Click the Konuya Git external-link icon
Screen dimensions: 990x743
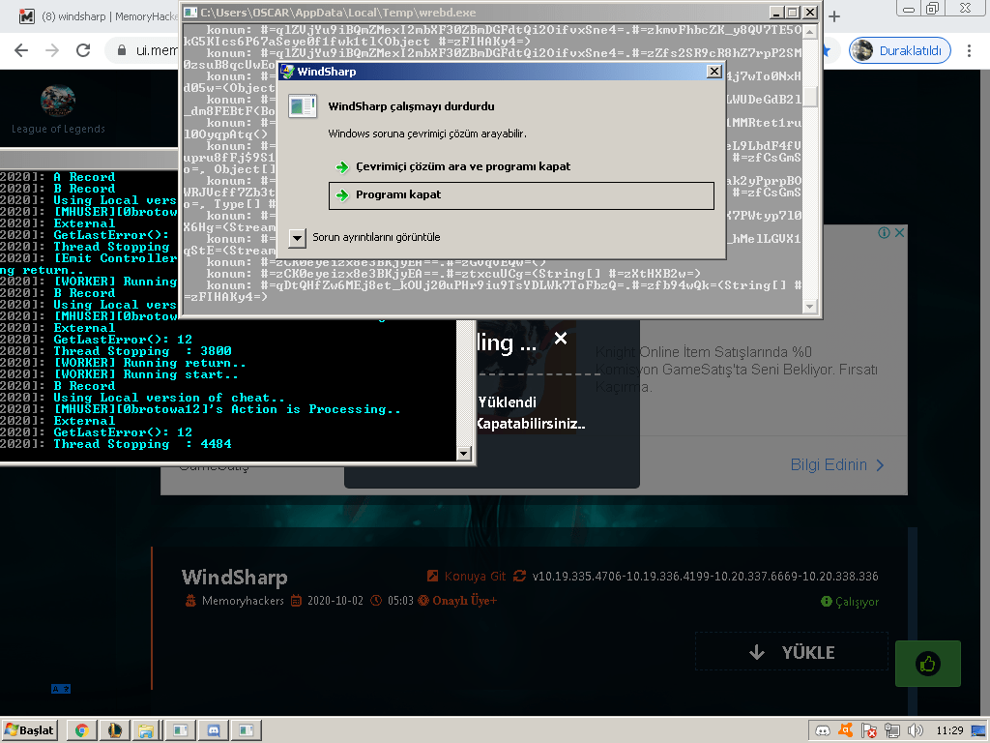pyautogui.click(x=432, y=576)
